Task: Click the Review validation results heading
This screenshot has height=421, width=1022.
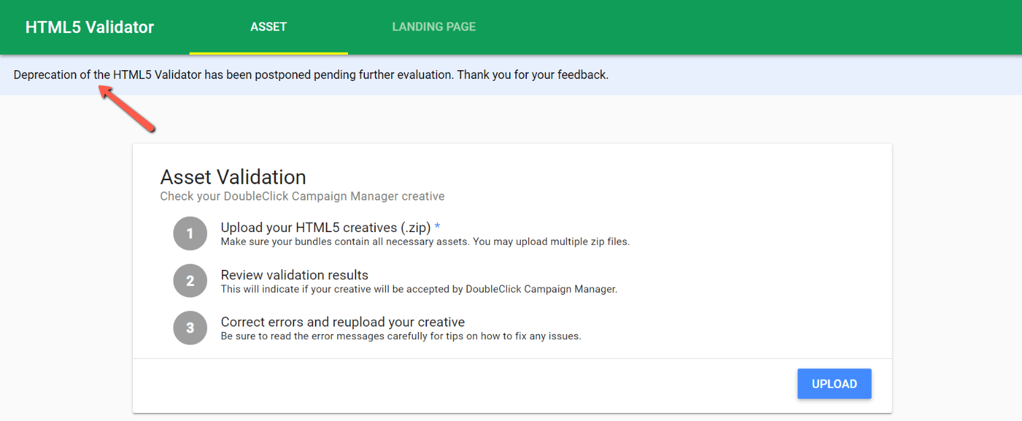Action: (x=293, y=275)
